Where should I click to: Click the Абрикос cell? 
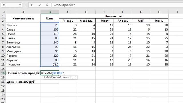tap(23, 60)
